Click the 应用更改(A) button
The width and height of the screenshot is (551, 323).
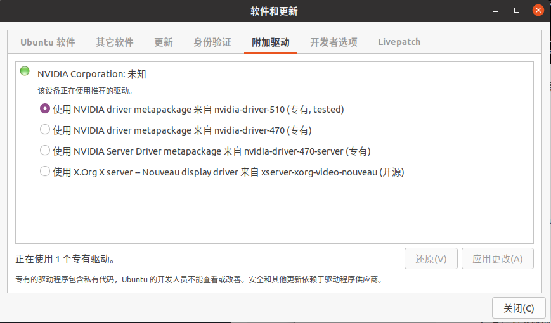point(498,259)
